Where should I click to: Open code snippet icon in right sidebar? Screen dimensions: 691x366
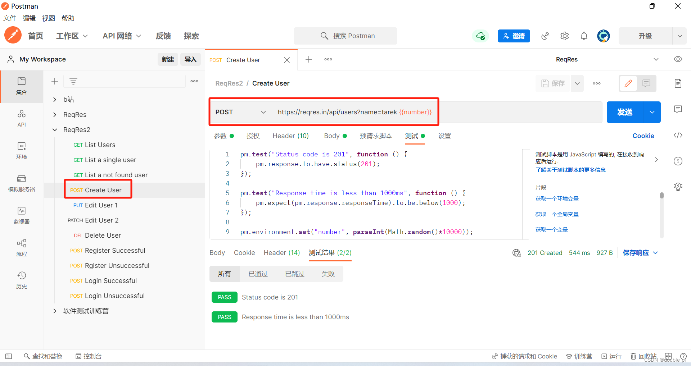(678, 135)
